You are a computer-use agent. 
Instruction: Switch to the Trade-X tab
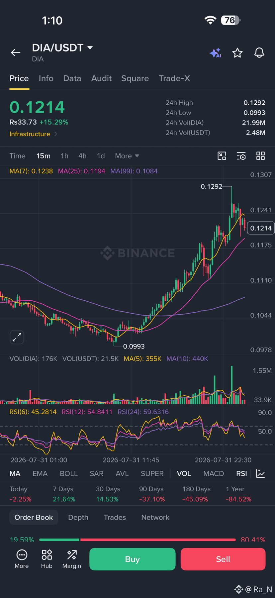tap(174, 78)
